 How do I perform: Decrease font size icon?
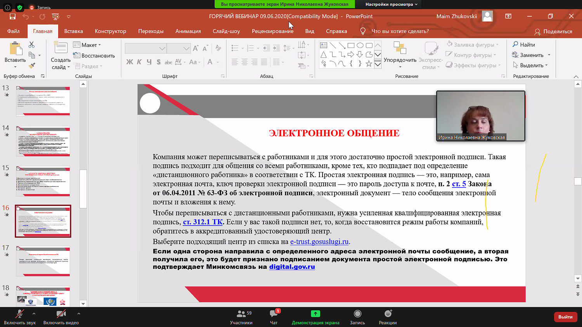(205, 48)
